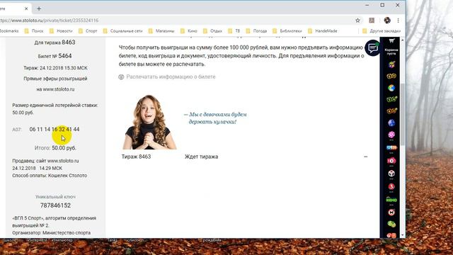This screenshot has height=255, width=453.
Task: Open the Отдых bookmarks folder
Action: click(x=212, y=31)
